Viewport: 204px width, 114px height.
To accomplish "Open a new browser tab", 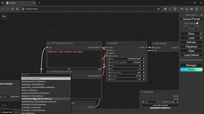I will pyautogui.click(x=39, y=3).
